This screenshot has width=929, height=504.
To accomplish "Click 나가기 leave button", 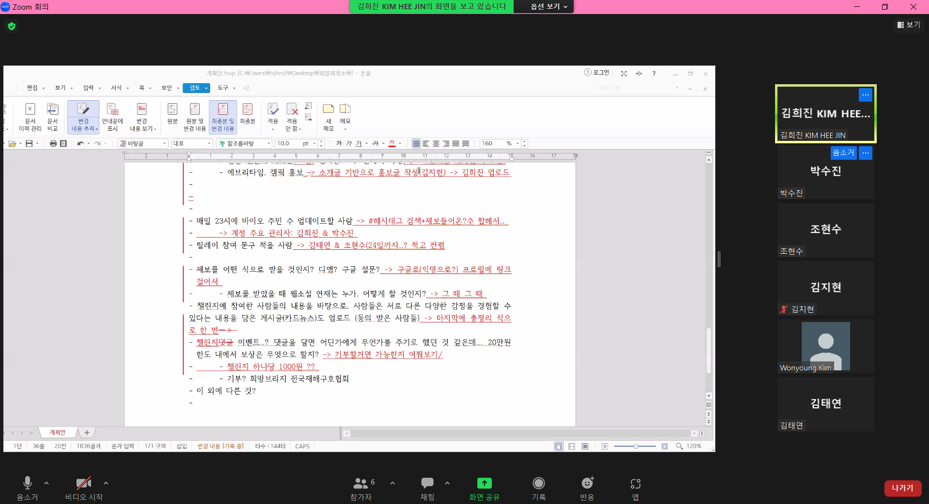I will click(x=902, y=488).
